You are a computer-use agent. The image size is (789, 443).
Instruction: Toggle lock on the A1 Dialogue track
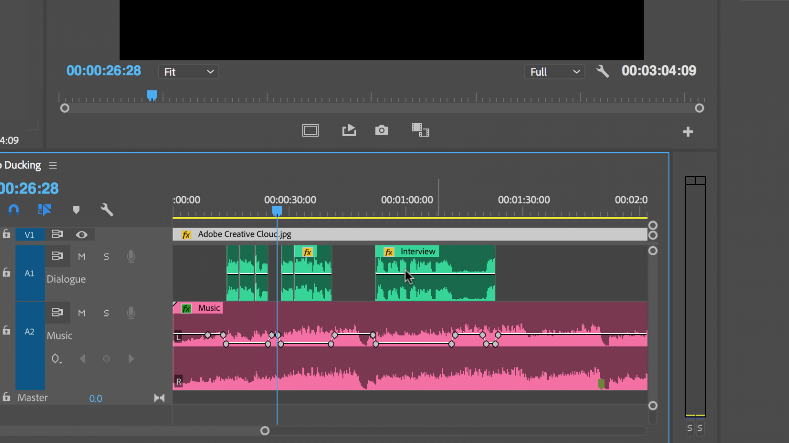click(6, 272)
